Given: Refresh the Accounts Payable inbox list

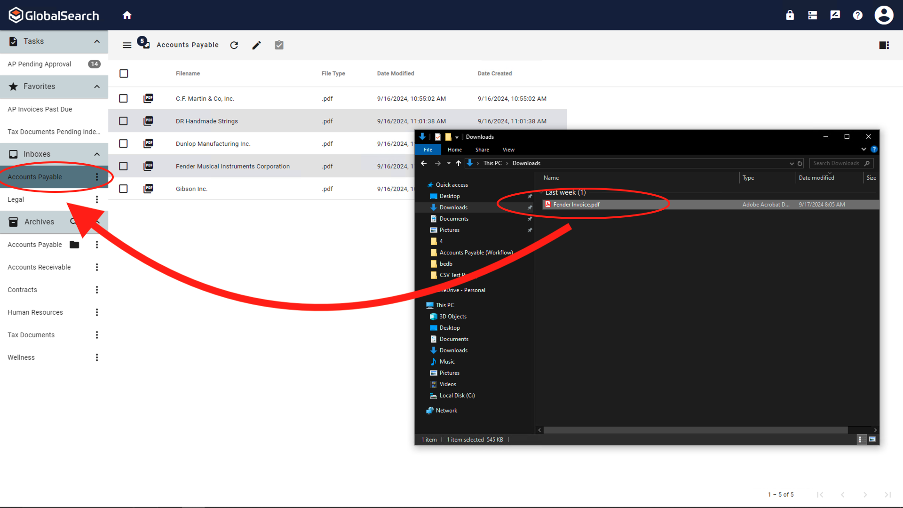Looking at the screenshot, I should (x=234, y=45).
